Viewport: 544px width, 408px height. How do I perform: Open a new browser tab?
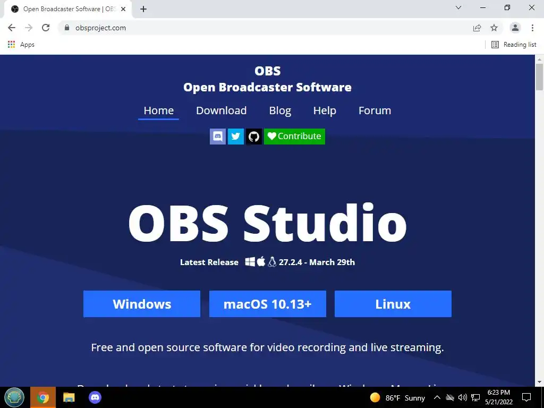tap(143, 9)
